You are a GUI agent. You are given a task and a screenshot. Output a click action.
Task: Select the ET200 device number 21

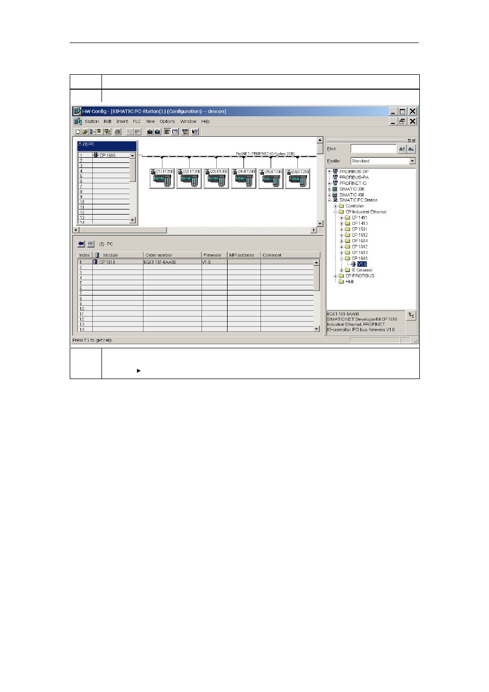[162, 178]
